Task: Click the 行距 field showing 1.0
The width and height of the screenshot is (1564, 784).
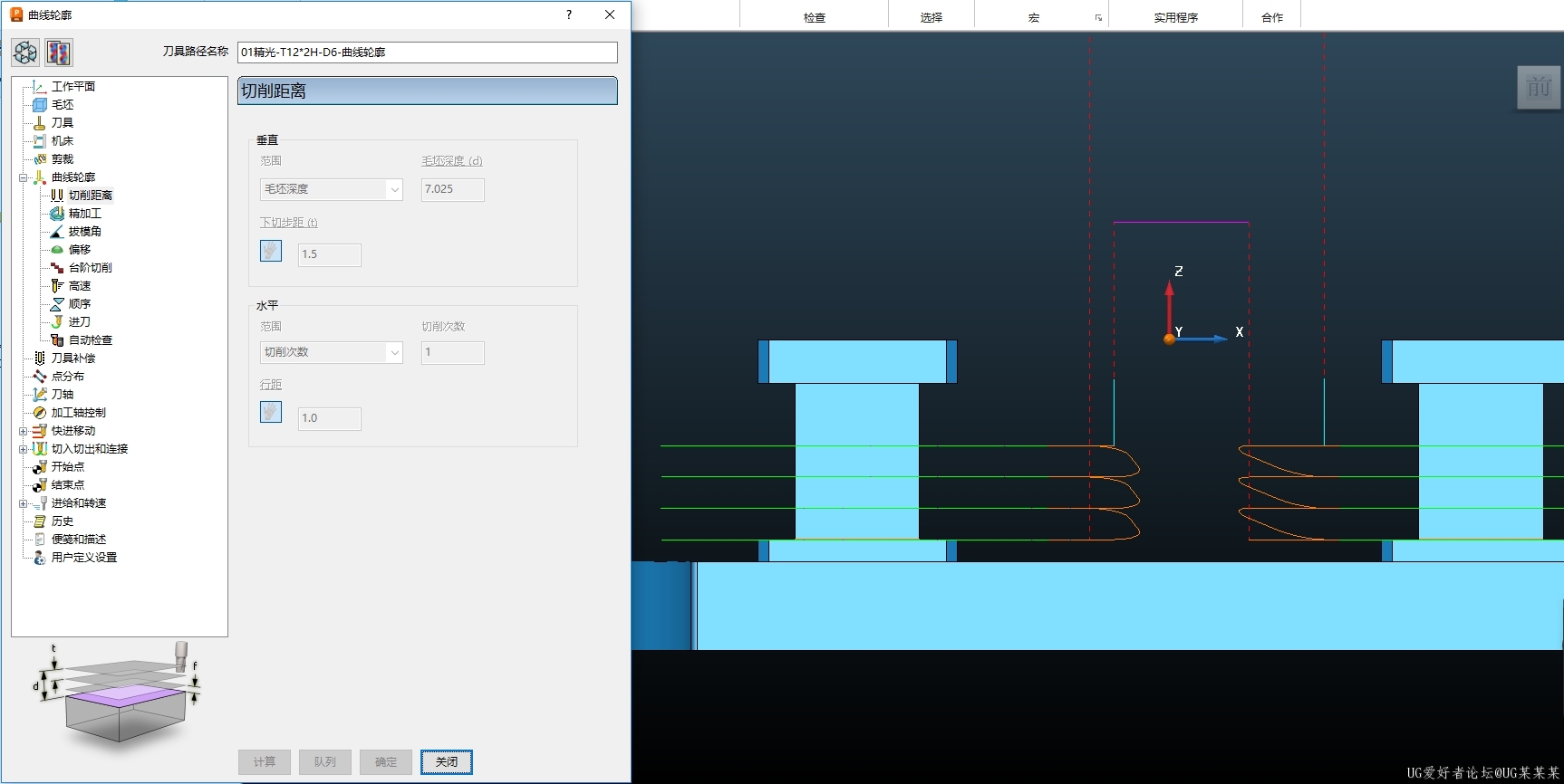Action: click(329, 418)
